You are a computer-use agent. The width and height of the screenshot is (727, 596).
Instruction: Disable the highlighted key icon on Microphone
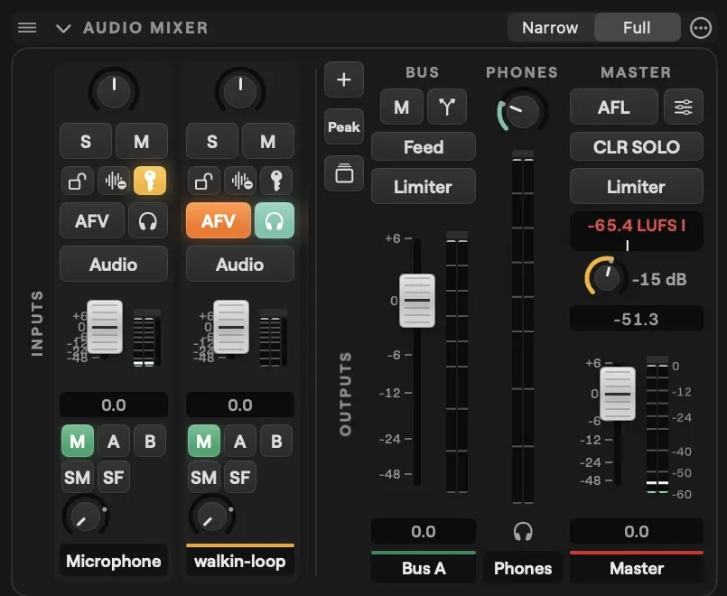pos(150,181)
